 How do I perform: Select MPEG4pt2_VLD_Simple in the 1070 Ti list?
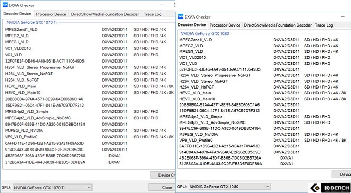click(89, 111)
